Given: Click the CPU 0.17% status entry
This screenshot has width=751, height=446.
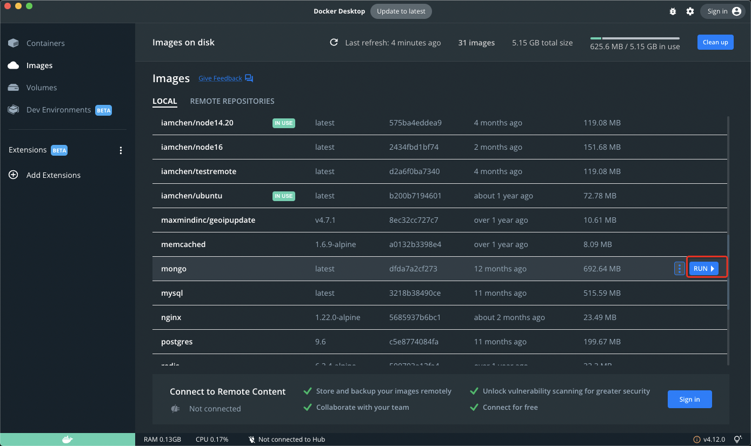Looking at the screenshot, I should pyautogui.click(x=212, y=440).
